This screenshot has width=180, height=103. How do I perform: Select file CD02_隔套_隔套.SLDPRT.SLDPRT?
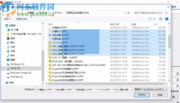107,50
